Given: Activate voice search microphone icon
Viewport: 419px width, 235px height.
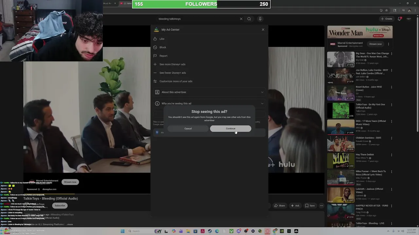Looking at the screenshot, I should click(260, 19).
